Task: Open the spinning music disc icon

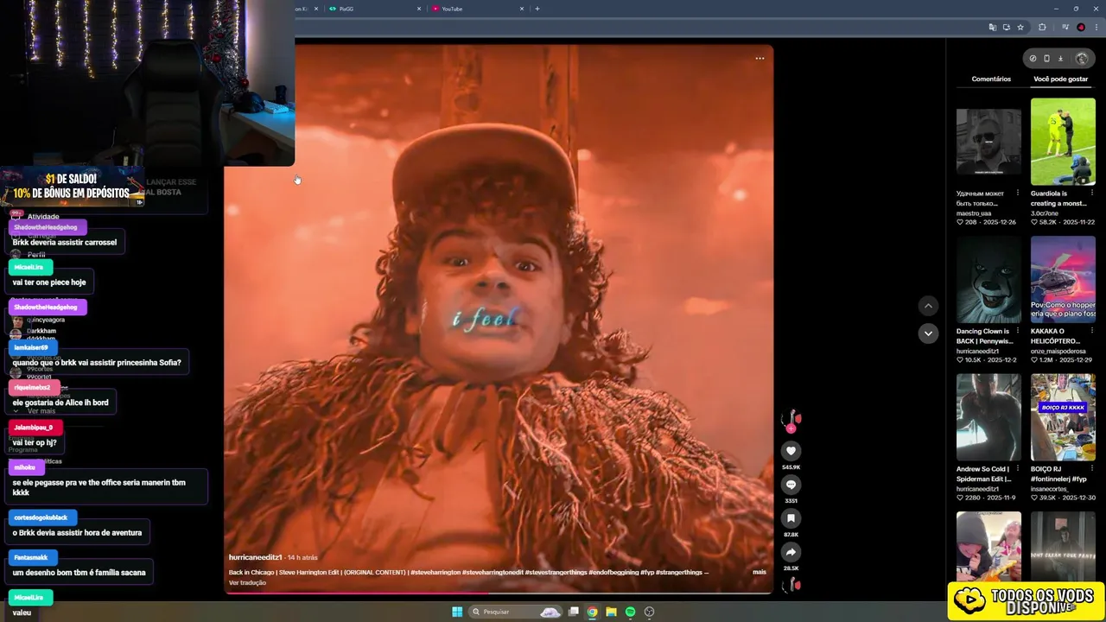Action: (791, 586)
